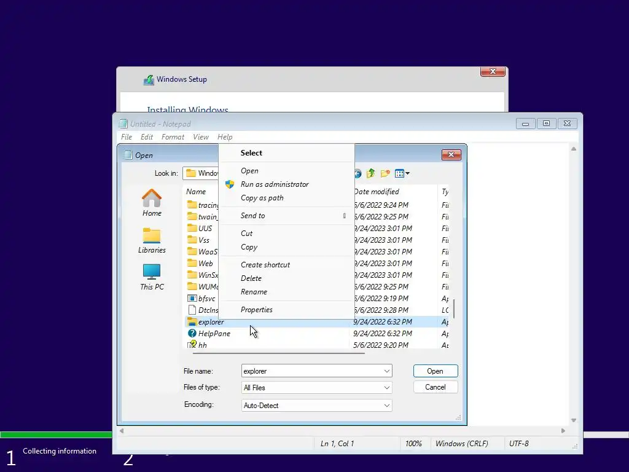Click Notepad's scroll right arrow
Viewport: 629px width, 472px height.
click(563, 431)
